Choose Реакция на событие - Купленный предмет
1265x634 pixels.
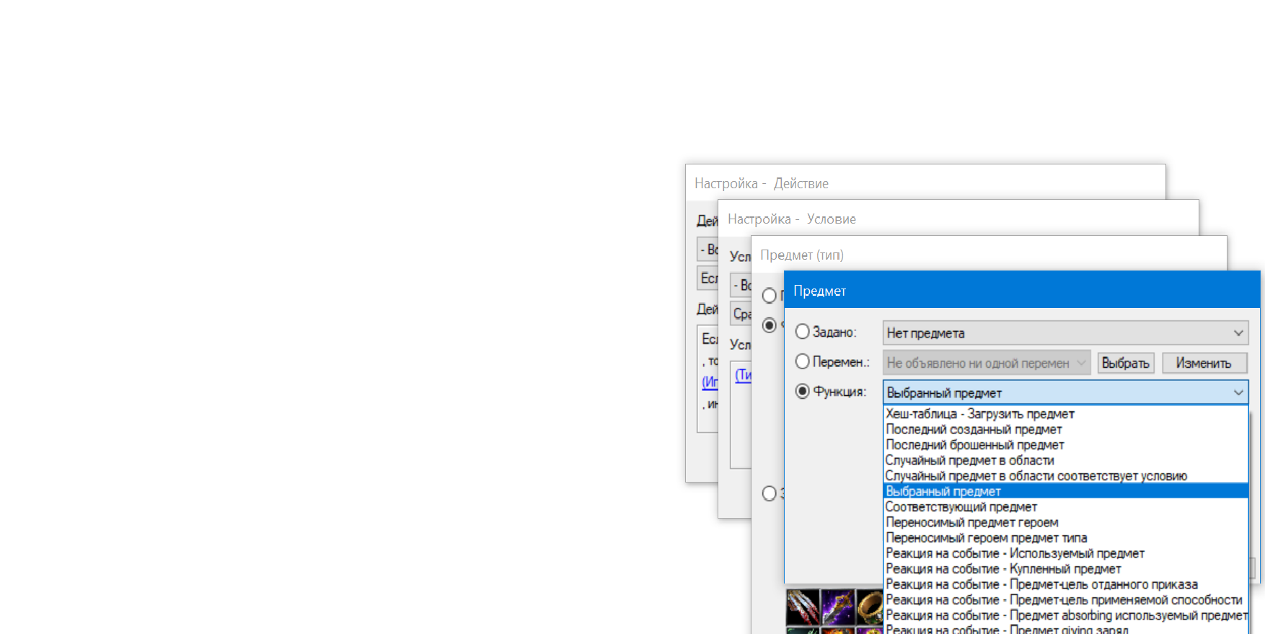pos(1066,569)
